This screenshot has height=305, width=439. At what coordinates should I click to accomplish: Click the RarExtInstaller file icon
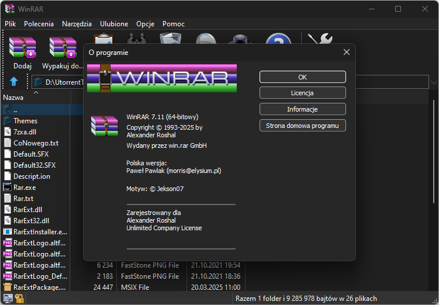[x=8, y=232]
